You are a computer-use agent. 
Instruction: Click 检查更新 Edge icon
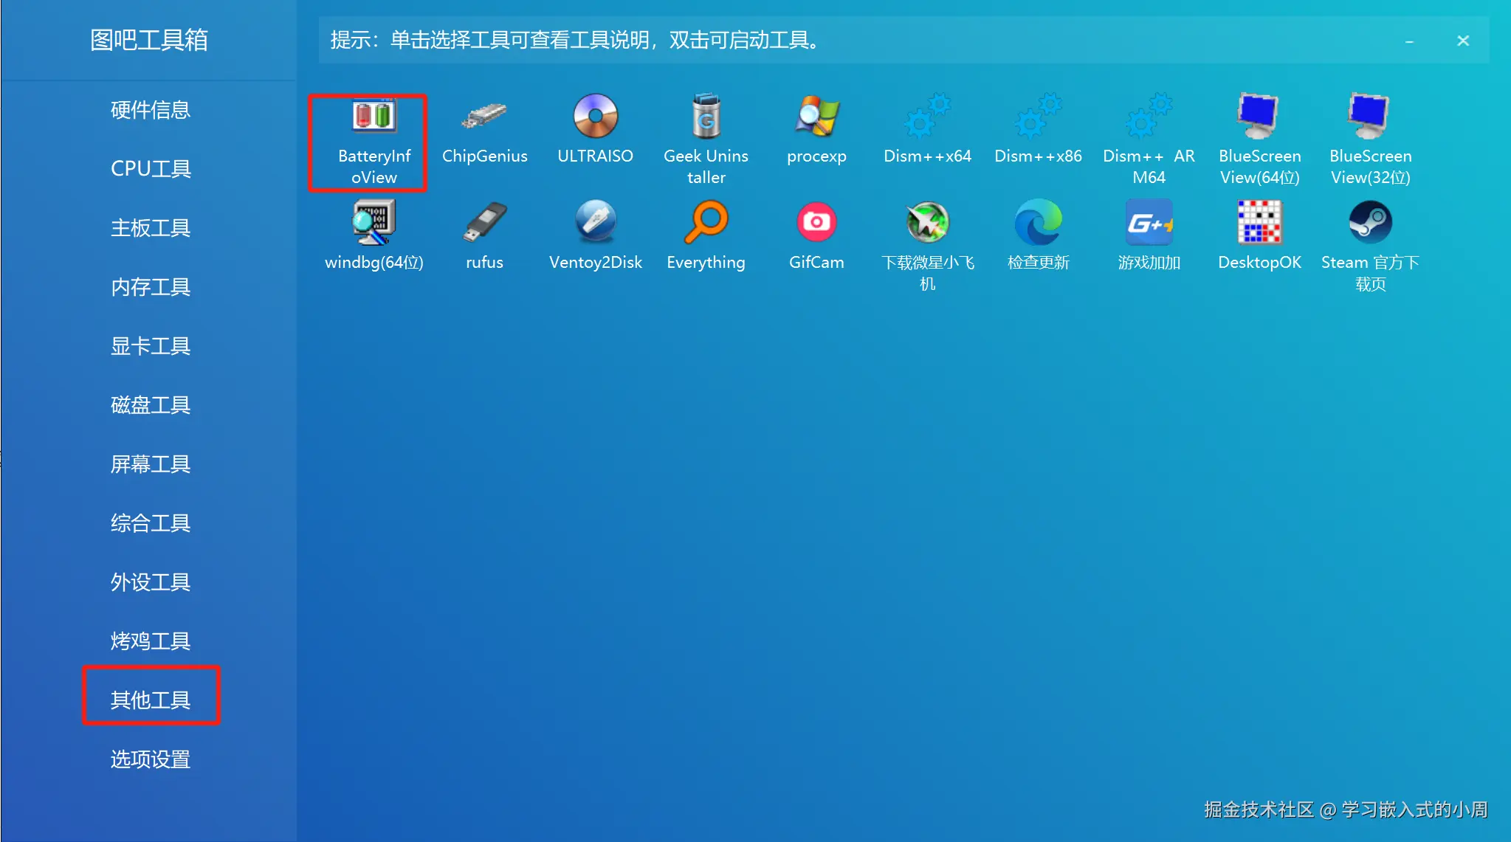(x=1038, y=222)
